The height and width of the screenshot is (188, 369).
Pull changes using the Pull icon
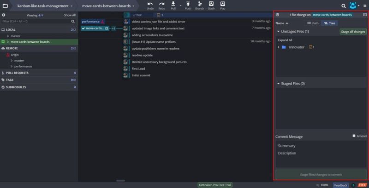point(173,4)
